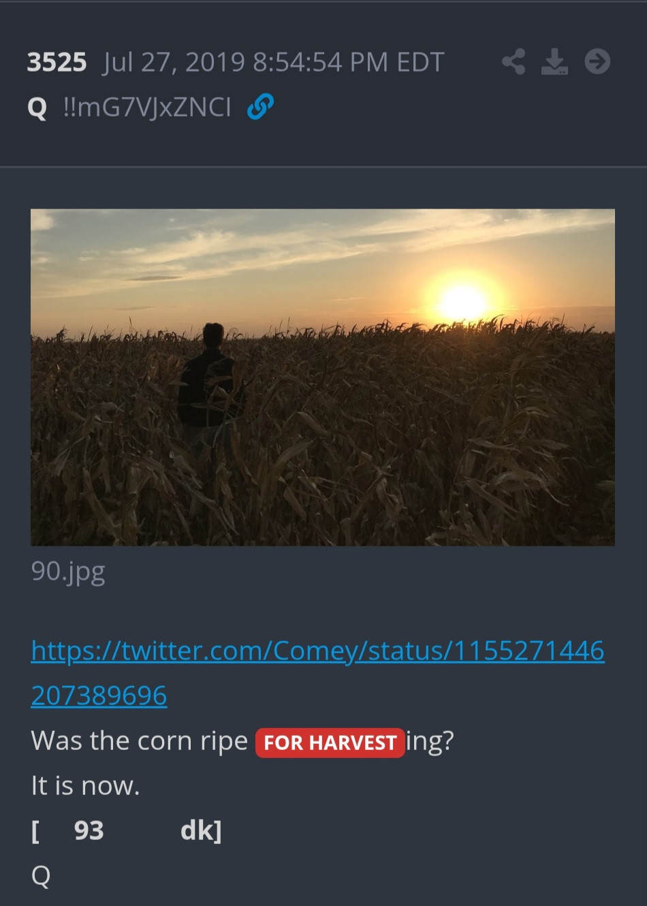
Task: Click the 'It is now.' line
Action: point(85,786)
